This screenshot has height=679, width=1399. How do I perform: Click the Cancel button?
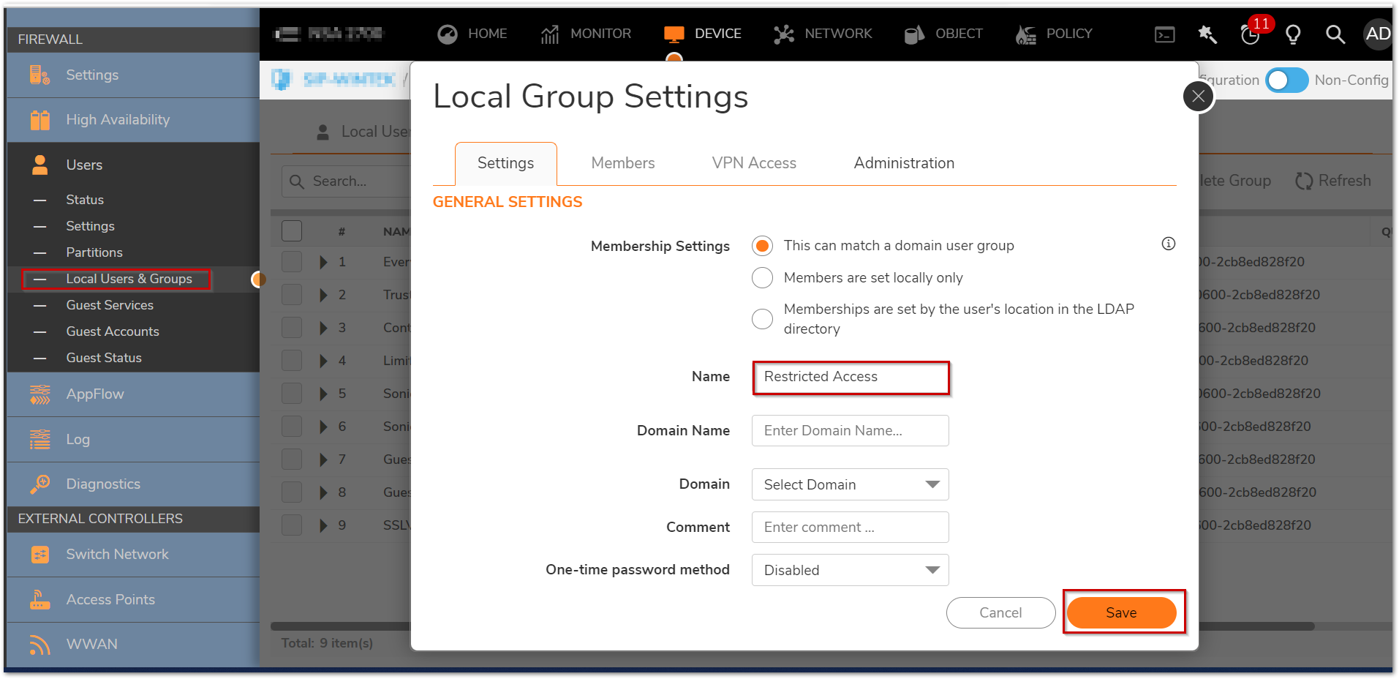[1000, 612]
